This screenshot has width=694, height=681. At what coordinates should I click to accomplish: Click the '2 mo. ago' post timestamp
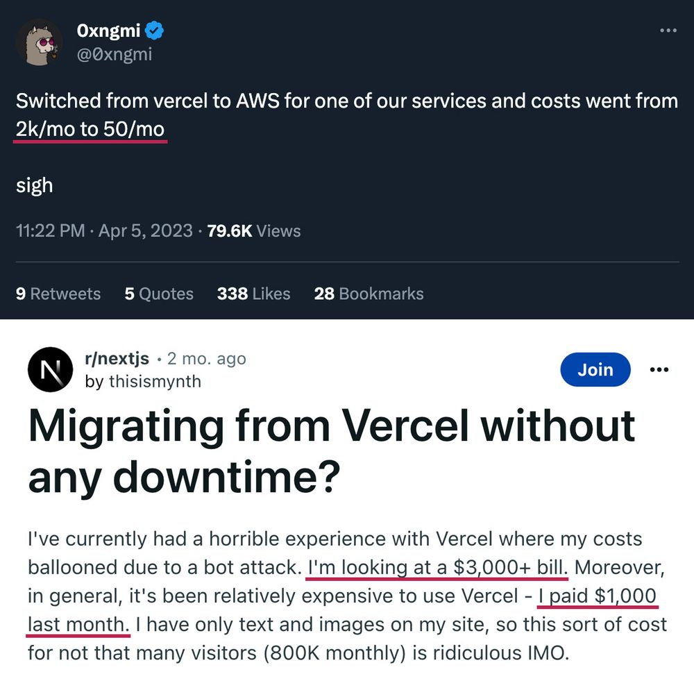(x=207, y=359)
